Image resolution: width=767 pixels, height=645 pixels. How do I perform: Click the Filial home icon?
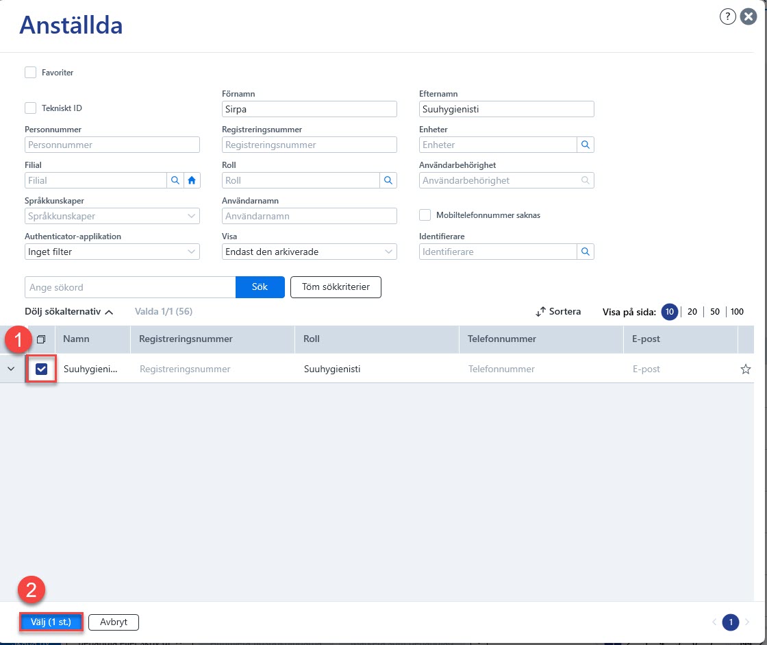coord(192,180)
